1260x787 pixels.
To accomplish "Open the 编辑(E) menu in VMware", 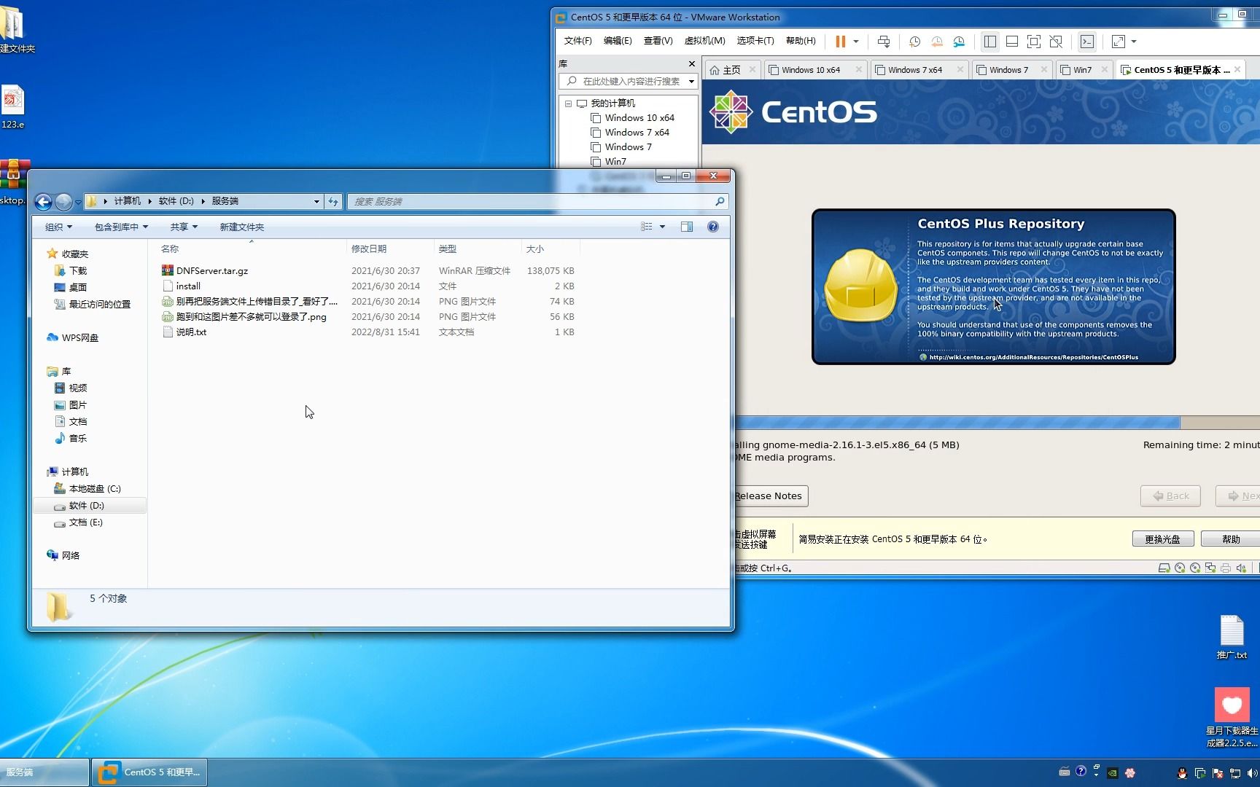I will click(x=618, y=41).
